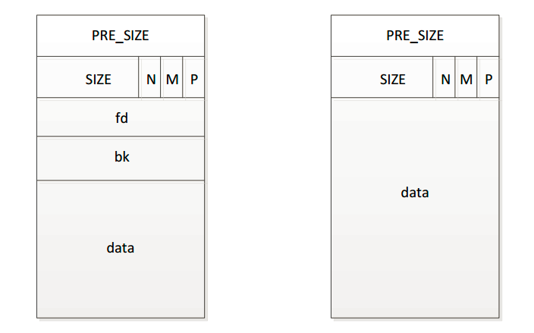Viewport: 534px width, 333px height.
Task: Click the divider line between fd and bk
Action: 121,137
